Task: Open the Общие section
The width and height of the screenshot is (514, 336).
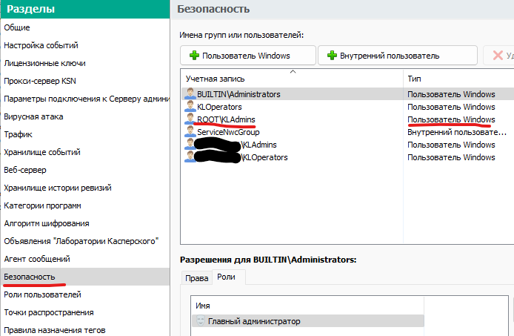Action: 17,27
